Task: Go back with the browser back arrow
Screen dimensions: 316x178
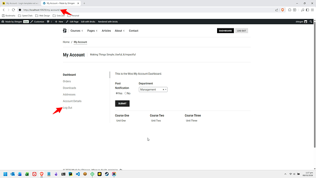Action: click(x=4, y=10)
